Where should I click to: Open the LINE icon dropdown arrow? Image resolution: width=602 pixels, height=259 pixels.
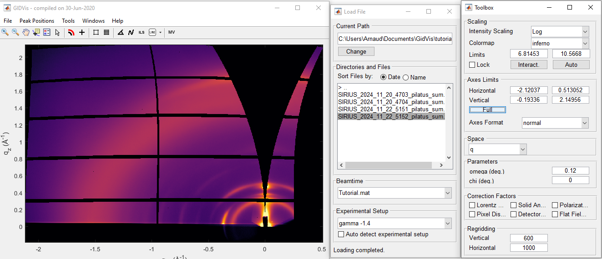160,32
